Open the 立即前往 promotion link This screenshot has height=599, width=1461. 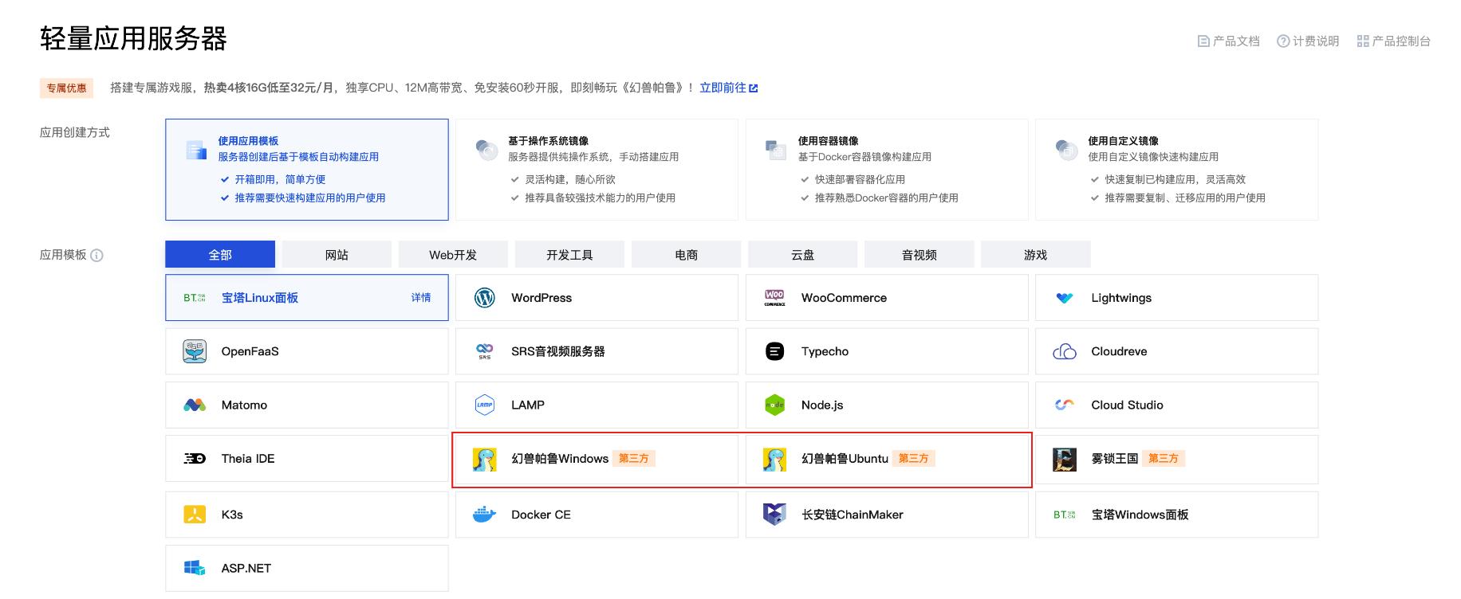point(729,88)
